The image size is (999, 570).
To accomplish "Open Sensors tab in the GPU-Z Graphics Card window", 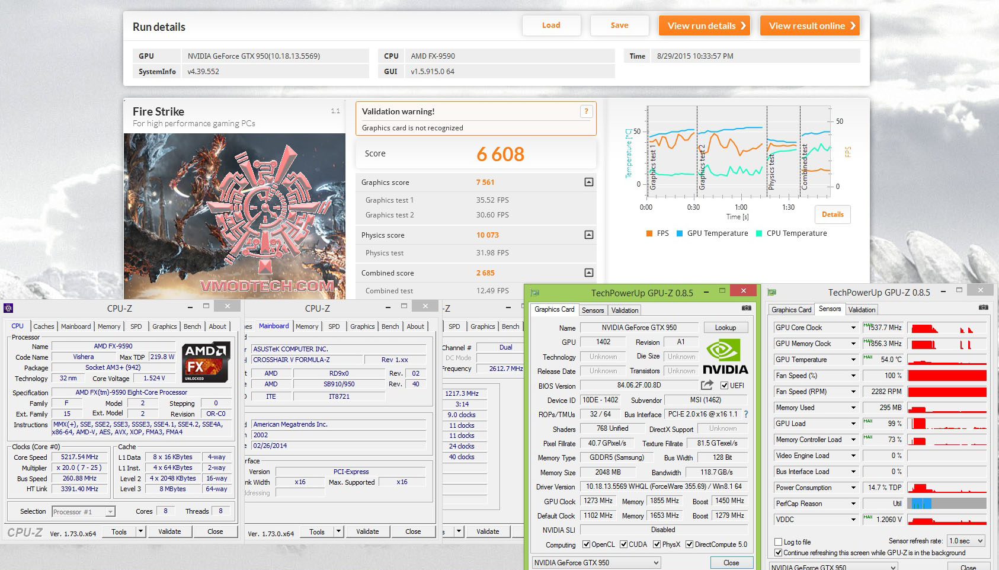I will coord(593,310).
